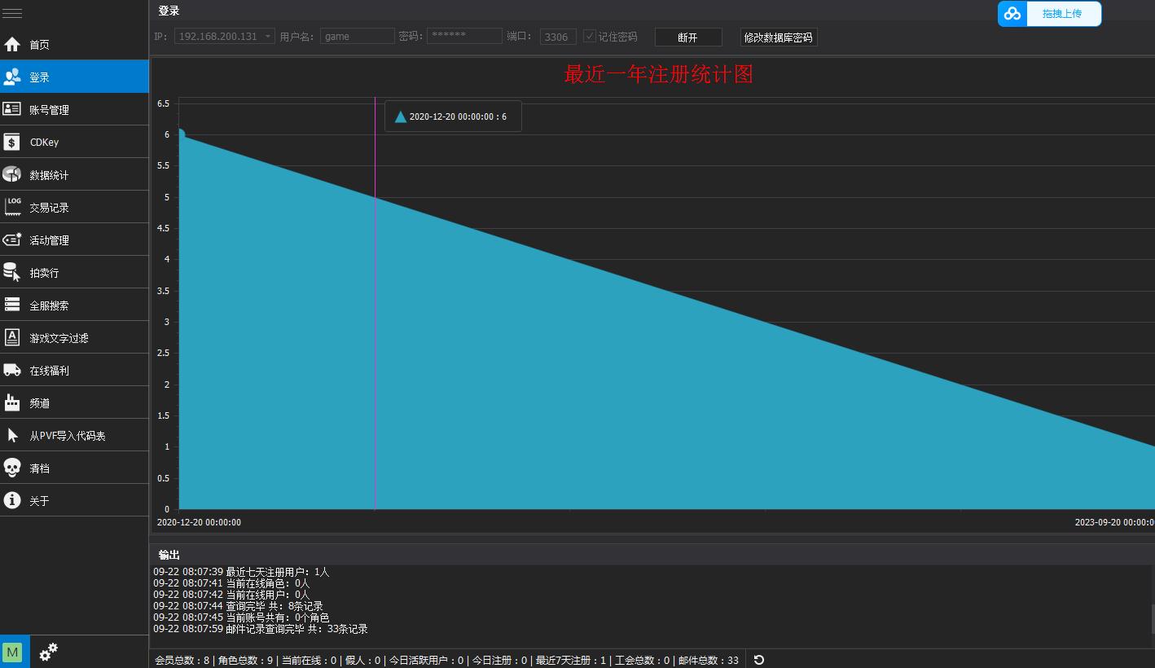Click the green M icon

(12, 652)
